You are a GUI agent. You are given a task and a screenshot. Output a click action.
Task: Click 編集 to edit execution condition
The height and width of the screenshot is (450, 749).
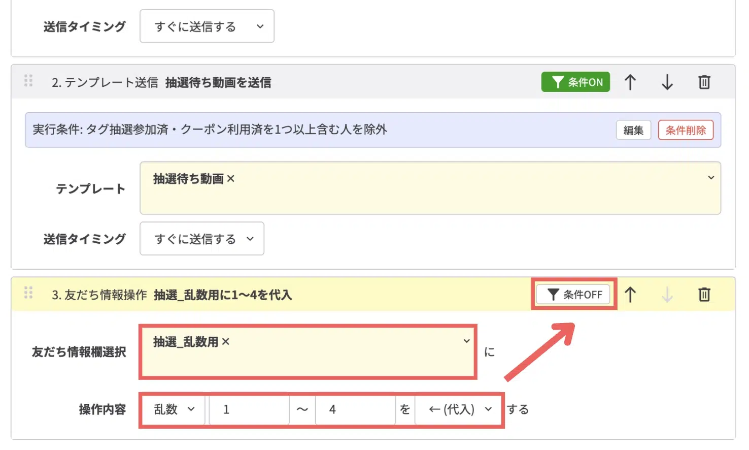coord(633,130)
